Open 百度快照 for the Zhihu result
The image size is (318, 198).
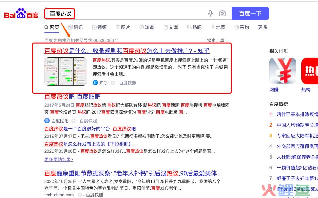click(x=127, y=83)
